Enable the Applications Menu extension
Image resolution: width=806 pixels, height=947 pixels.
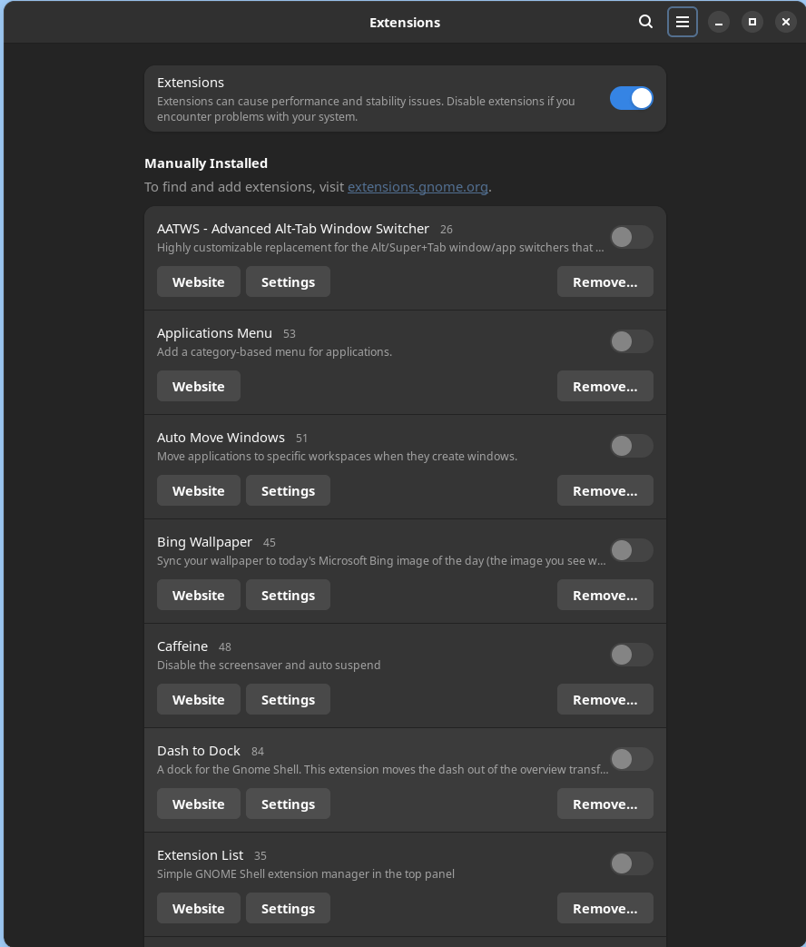tap(632, 341)
